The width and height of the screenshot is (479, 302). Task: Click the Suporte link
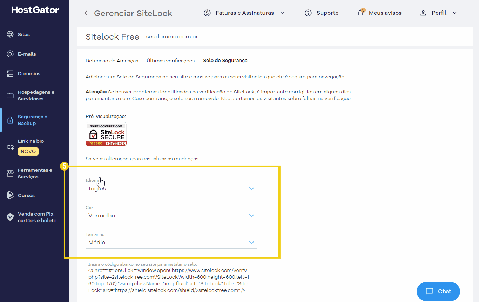click(328, 13)
